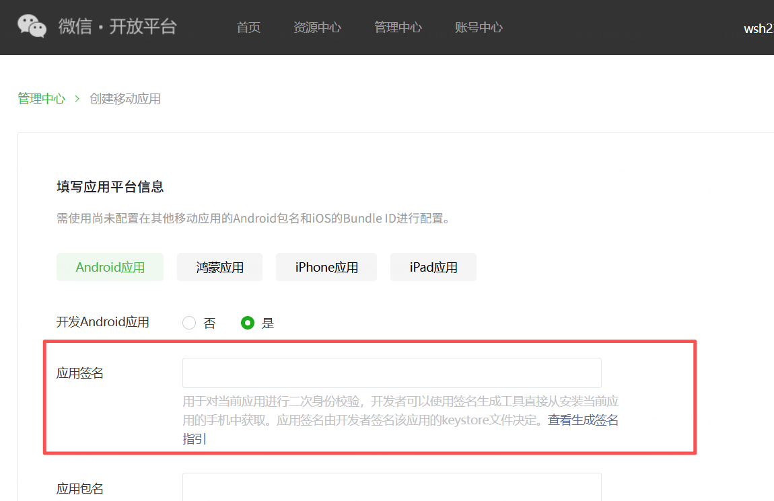774x501 pixels.
Task: Click the 创建移动应用 breadcrumb text
Action: (125, 99)
